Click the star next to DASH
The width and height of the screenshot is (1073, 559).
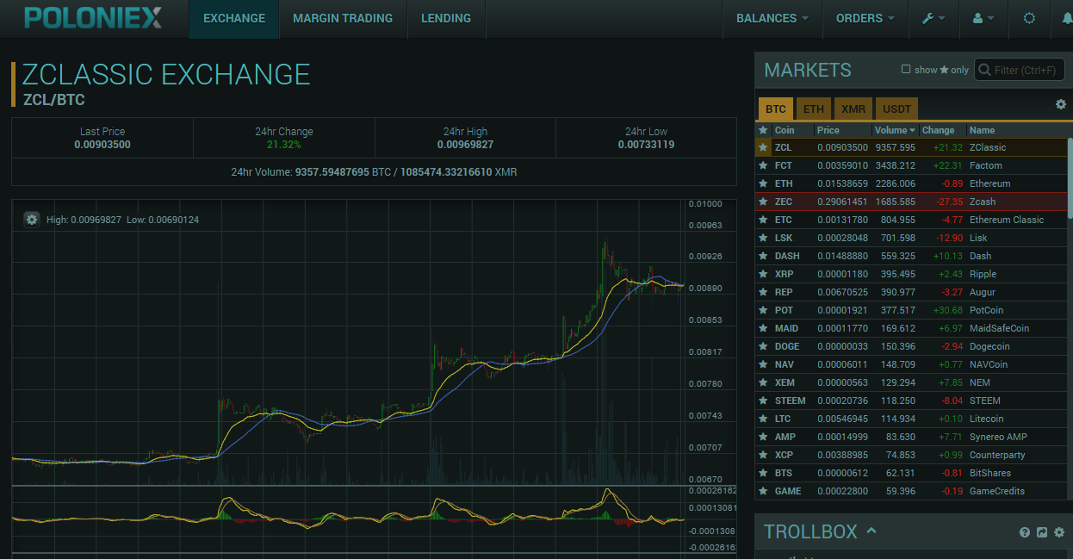tap(762, 256)
